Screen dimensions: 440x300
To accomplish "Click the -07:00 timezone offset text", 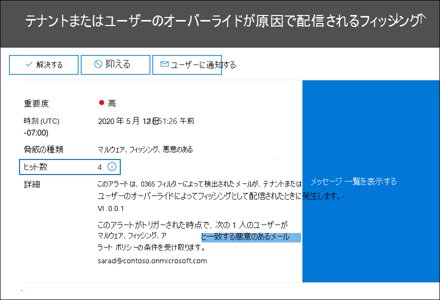I will 36,132.
